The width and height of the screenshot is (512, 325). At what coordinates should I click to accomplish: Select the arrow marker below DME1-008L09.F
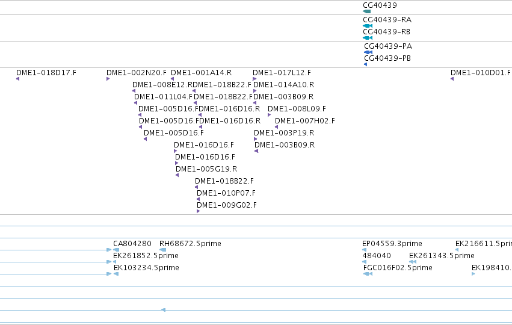click(269, 115)
